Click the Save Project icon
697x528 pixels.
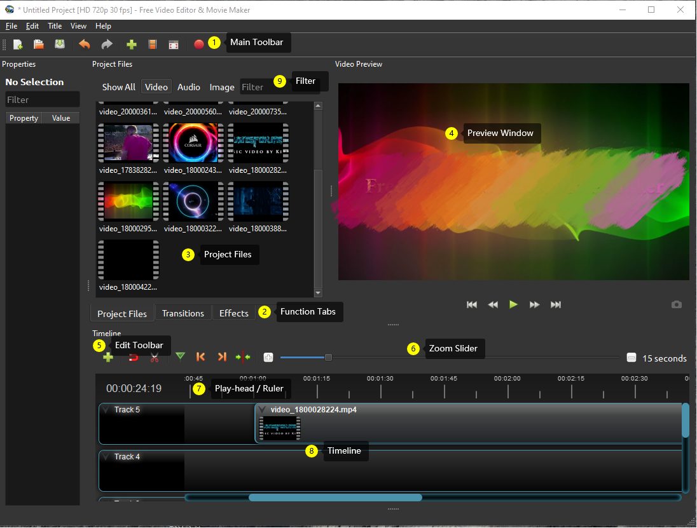[x=59, y=44]
